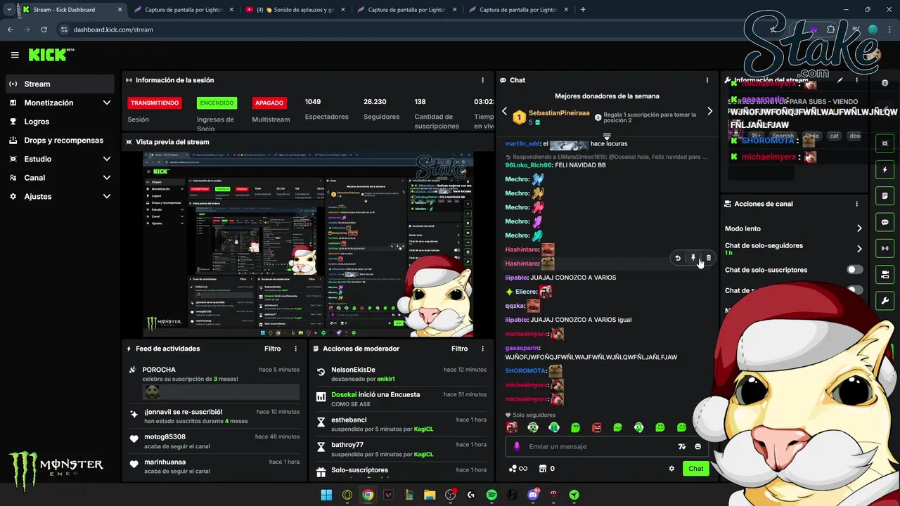Click the chat bubble widget button in the right sidebar
This screenshot has width=900, height=506.
(x=885, y=222)
